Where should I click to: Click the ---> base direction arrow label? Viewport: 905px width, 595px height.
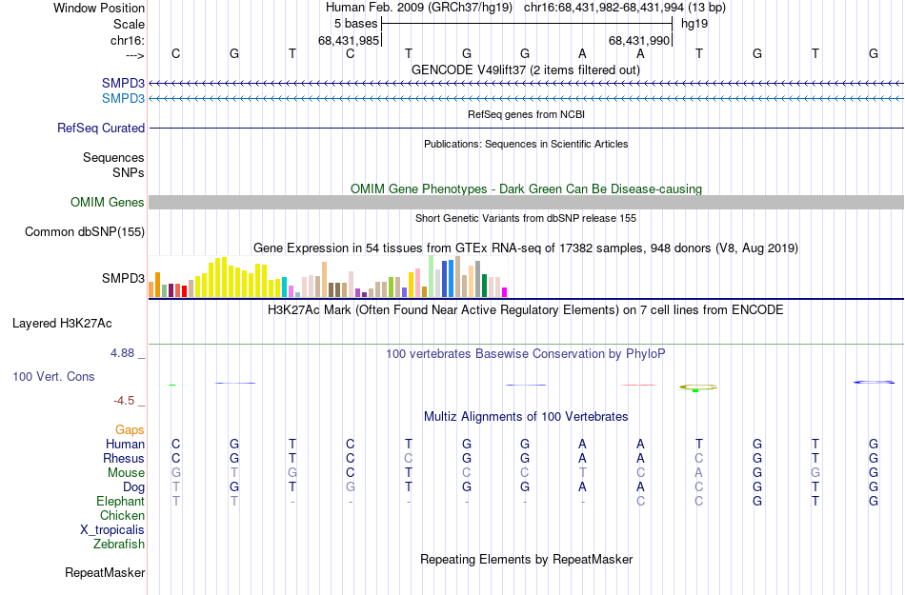134,55
